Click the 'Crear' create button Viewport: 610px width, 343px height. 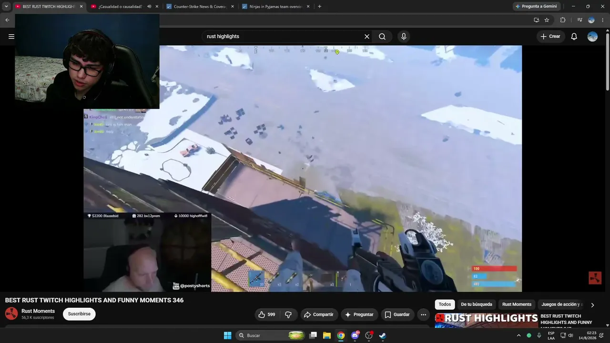550,36
